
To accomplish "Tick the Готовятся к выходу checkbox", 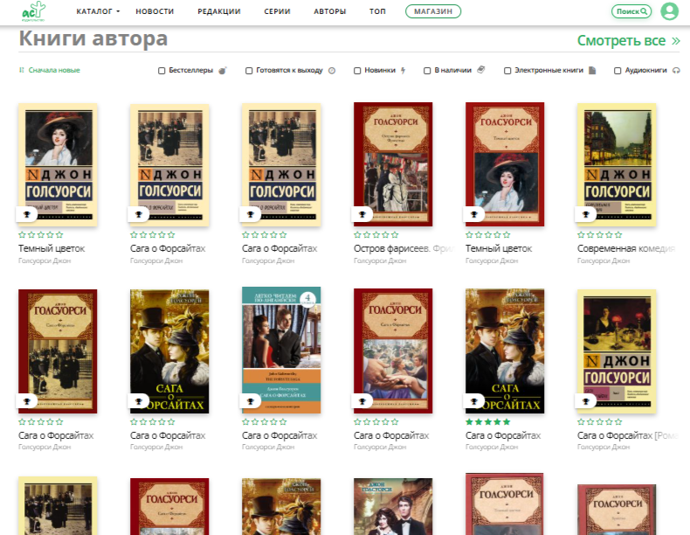I will [x=249, y=71].
